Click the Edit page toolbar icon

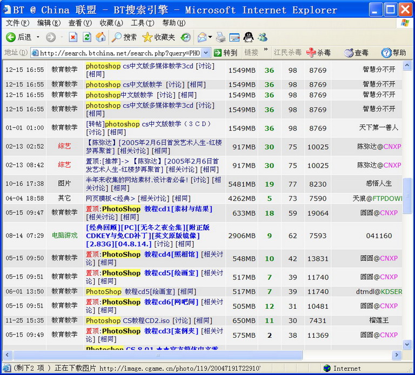[x=235, y=37]
